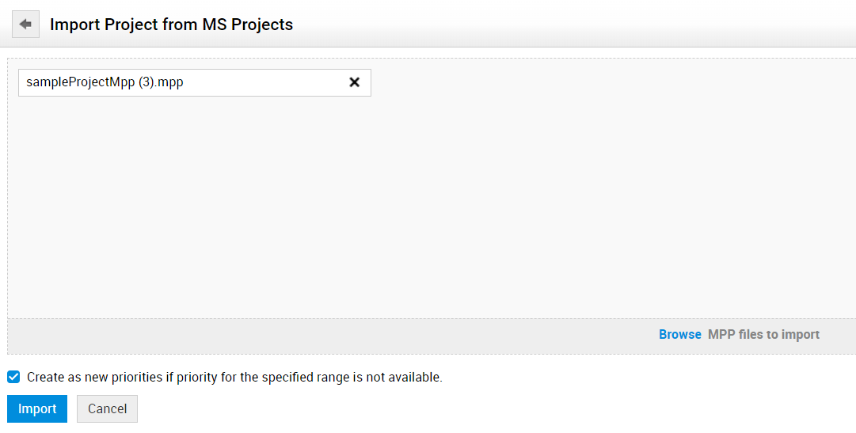Uncheck the create new priorities checkbox
This screenshot has width=856, height=433.
(x=13, y=377)
